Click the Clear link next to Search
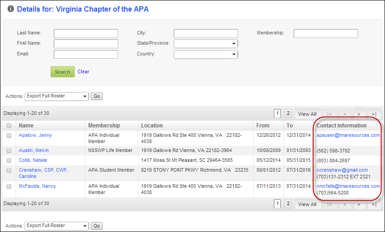This screenshot has height=232, width=385. pyautogui.click(x=83, y=72)
